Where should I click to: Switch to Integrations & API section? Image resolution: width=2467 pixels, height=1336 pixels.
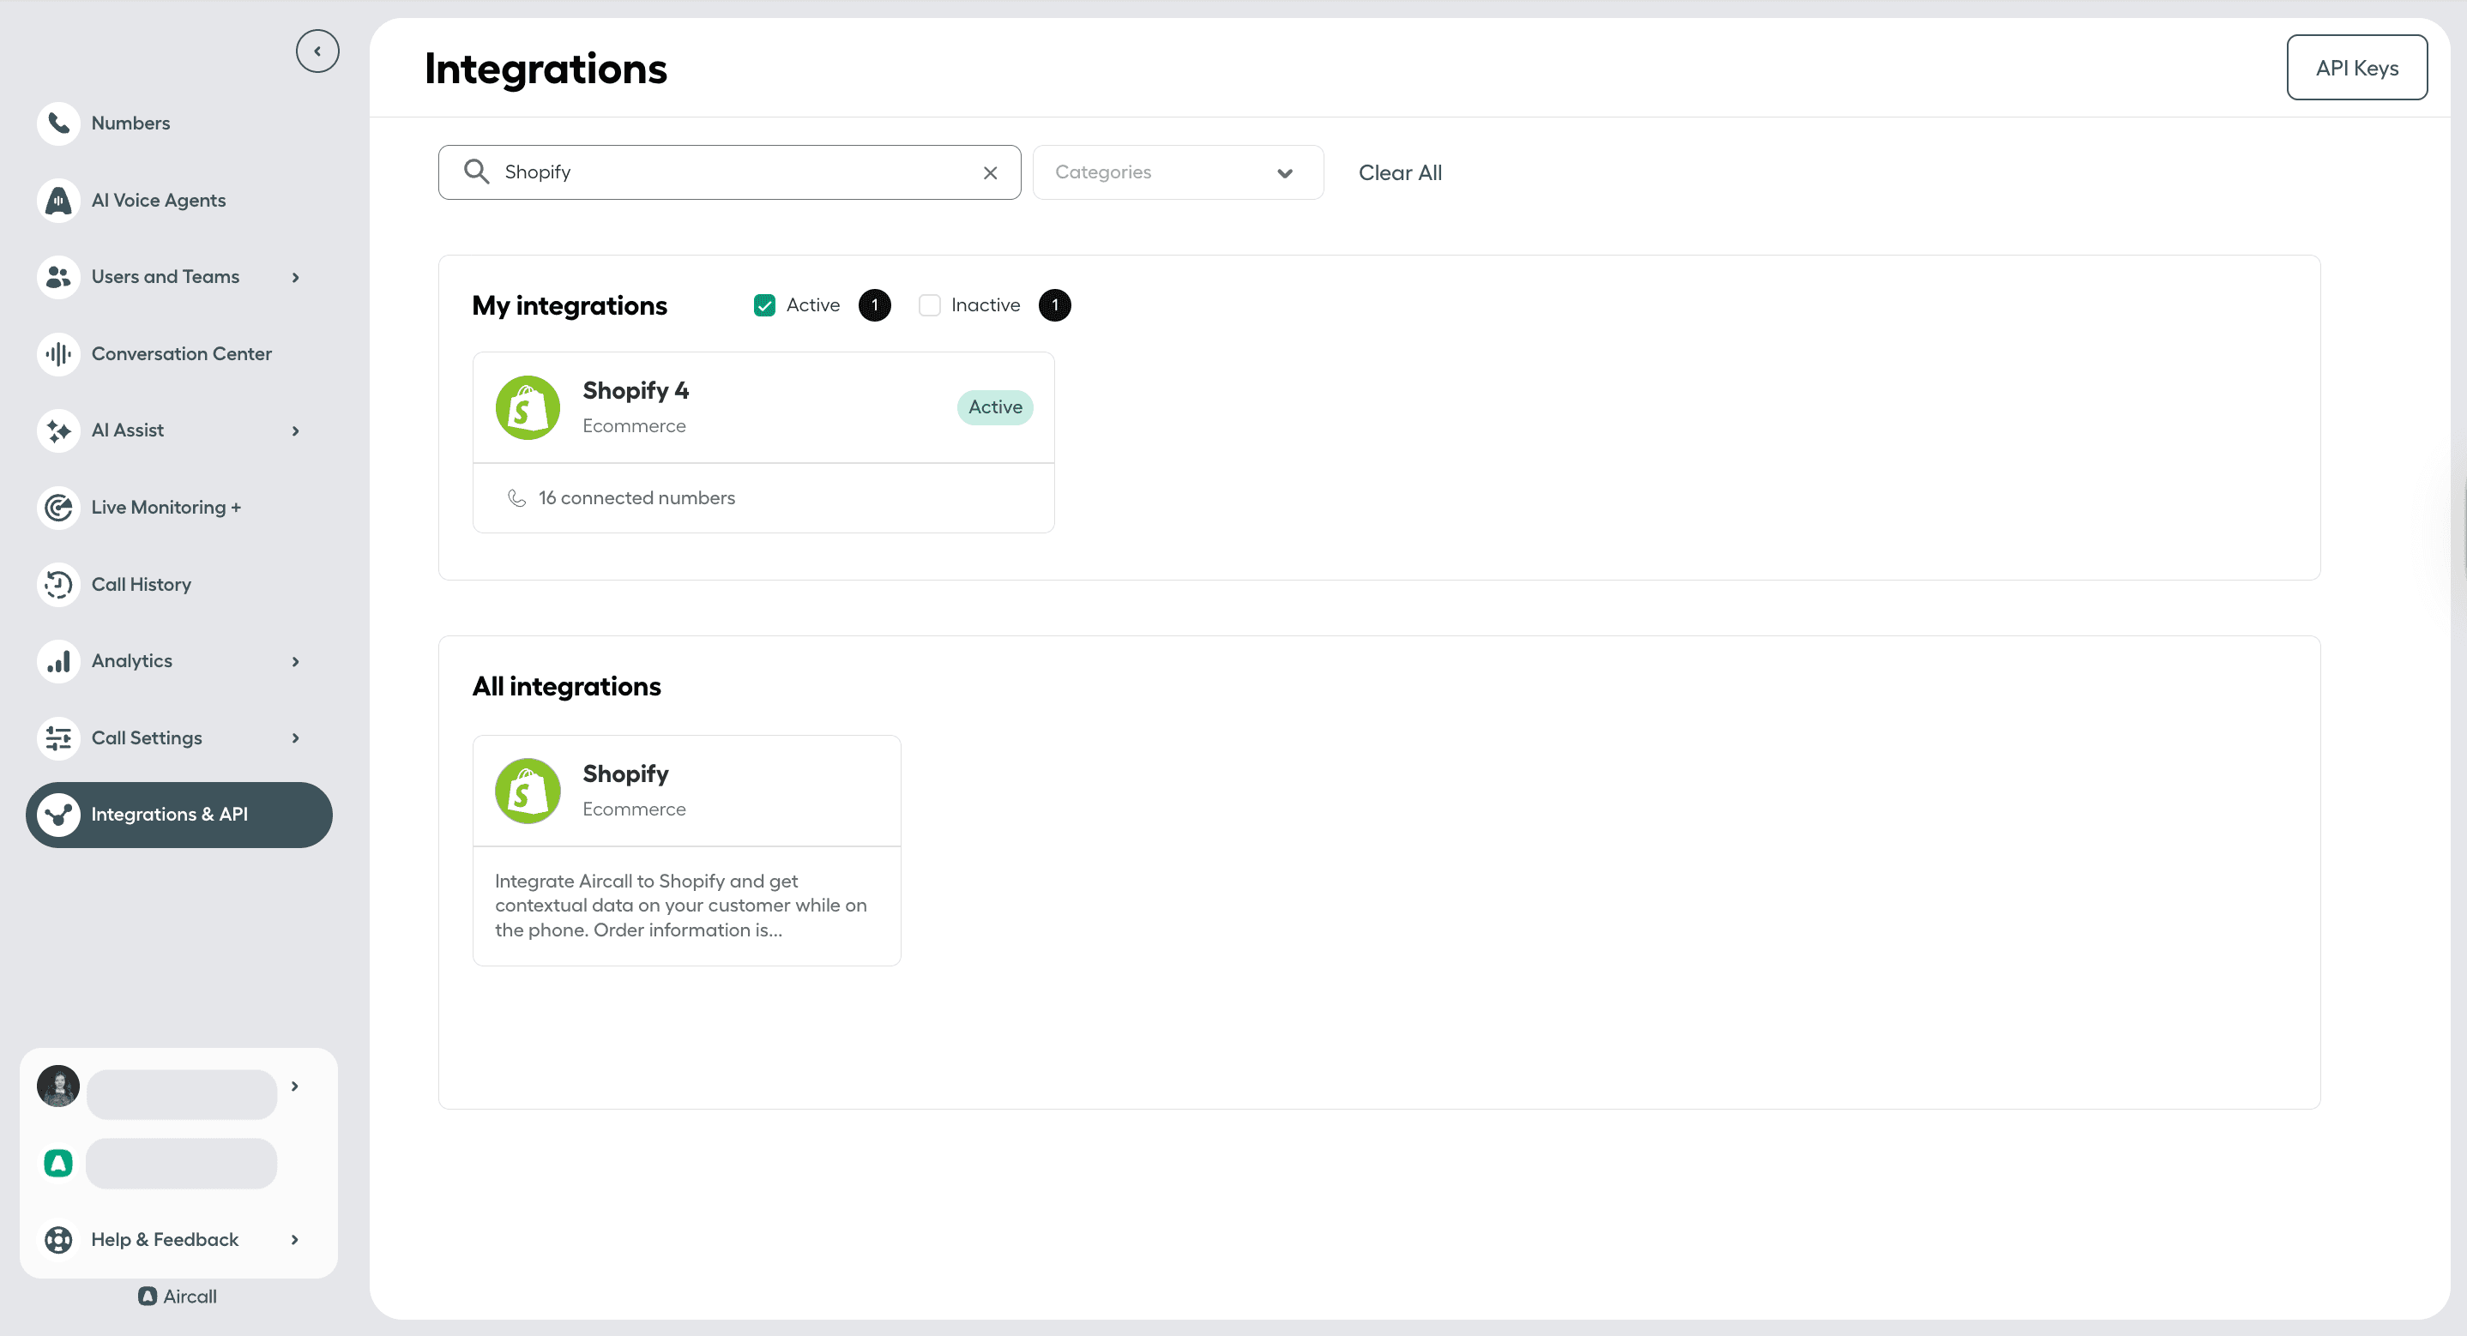[170, 814]
